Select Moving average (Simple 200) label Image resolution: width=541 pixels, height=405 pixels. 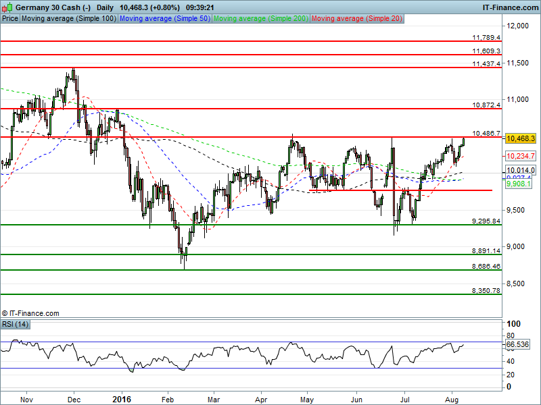coord(261,19)
